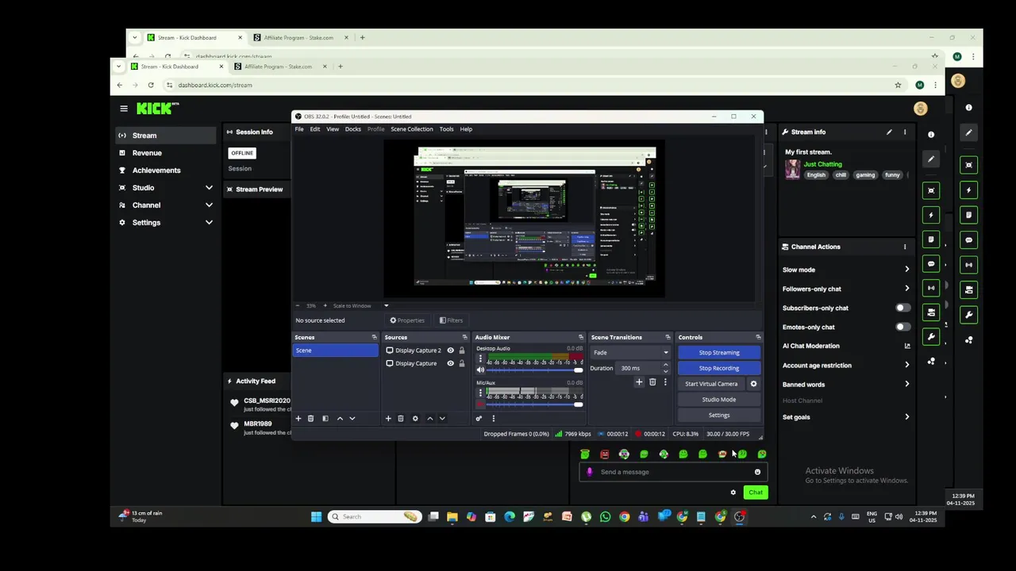Open OBS Tools menu
Viewport: 1016px width, 571px height.
click(447, 129)
